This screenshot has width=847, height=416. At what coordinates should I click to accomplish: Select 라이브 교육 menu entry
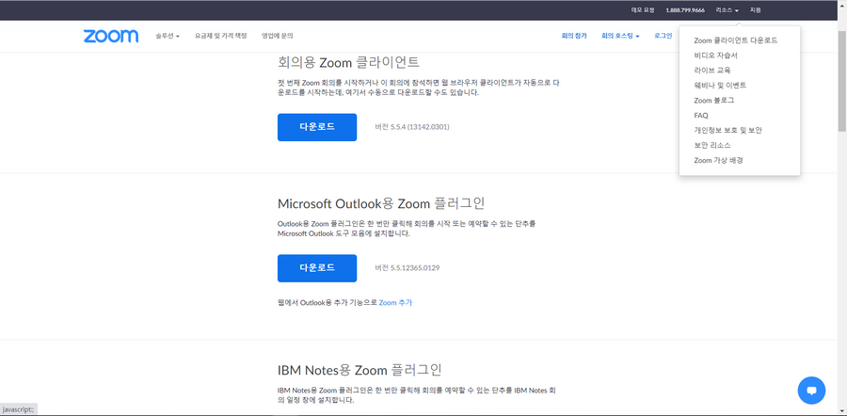click(712, 71)
